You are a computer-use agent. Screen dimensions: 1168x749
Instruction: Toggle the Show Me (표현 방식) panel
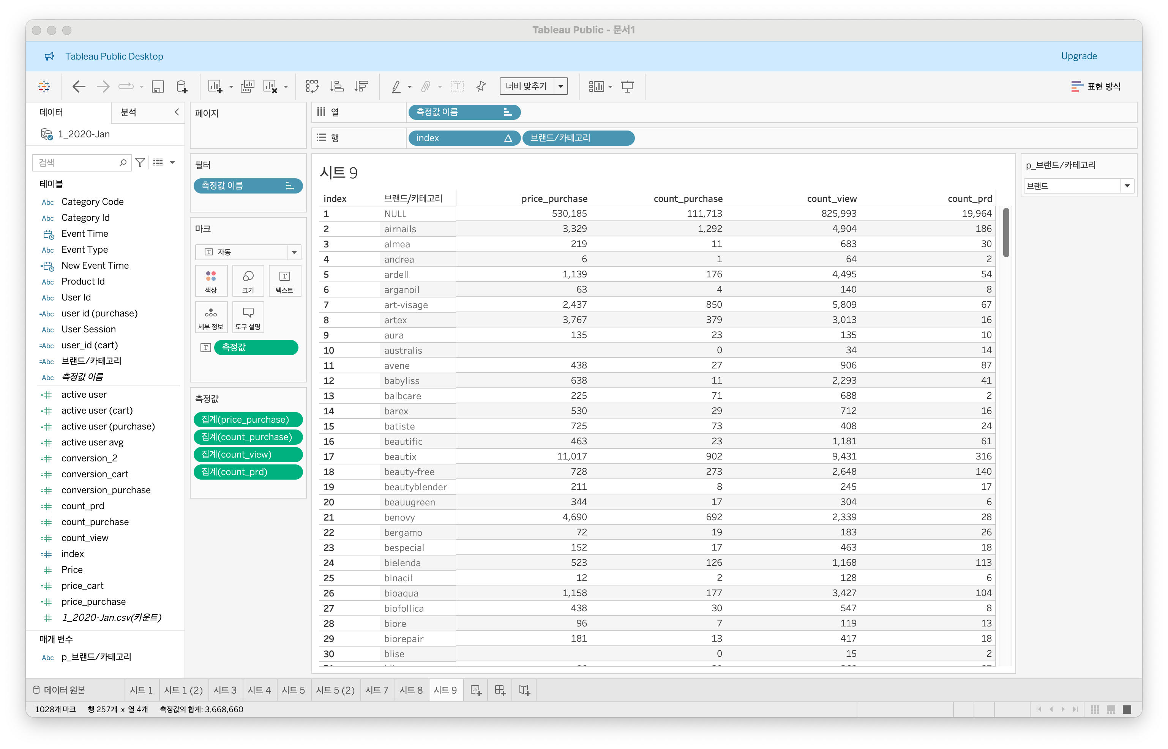tap(1096, 87)
